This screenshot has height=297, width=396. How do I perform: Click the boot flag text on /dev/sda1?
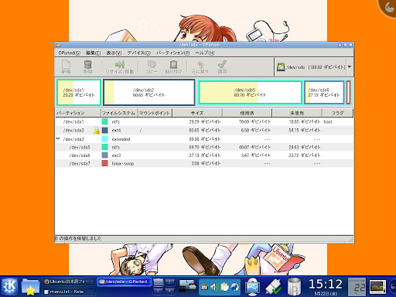pyautogui.click(x=328, y=121)
